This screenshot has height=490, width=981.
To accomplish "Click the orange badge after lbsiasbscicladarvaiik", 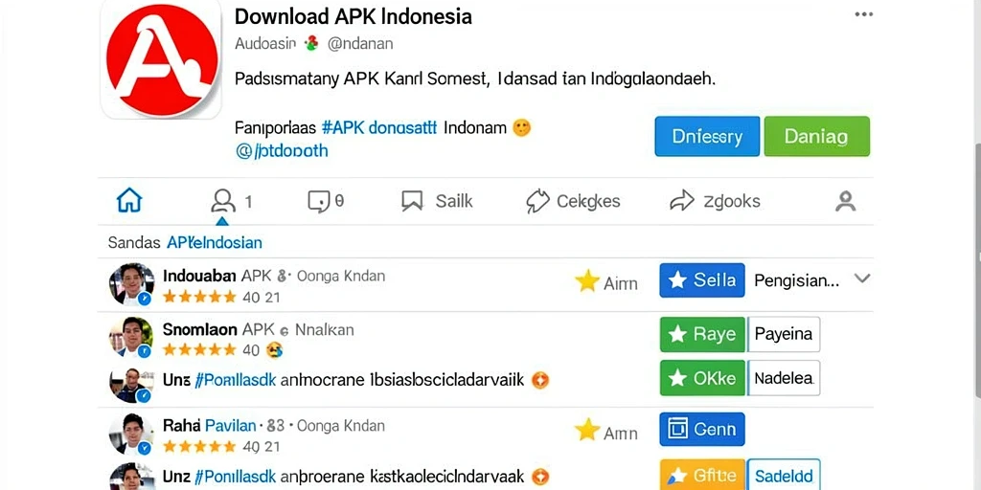I will point(540,379).
